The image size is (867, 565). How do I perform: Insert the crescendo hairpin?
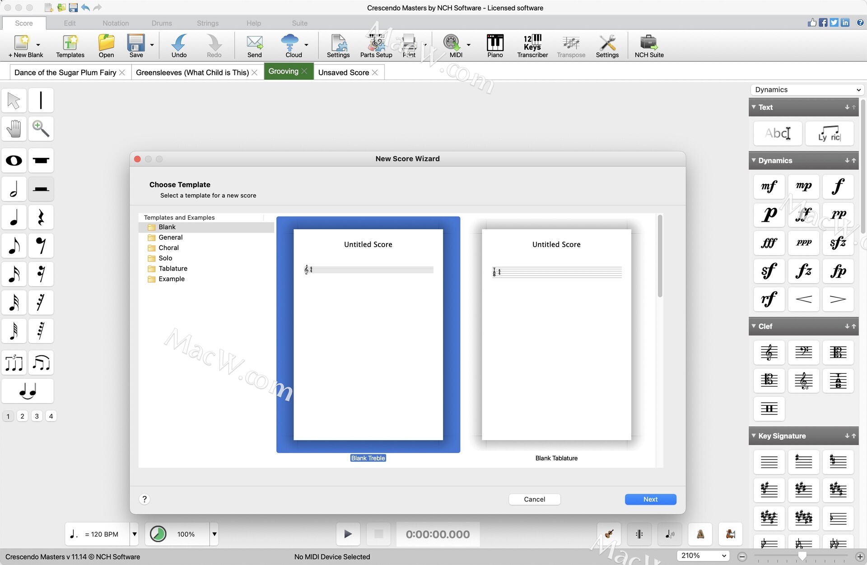804,299
